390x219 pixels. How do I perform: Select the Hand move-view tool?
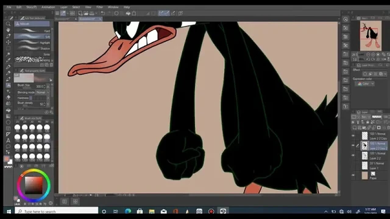[8, 30]
